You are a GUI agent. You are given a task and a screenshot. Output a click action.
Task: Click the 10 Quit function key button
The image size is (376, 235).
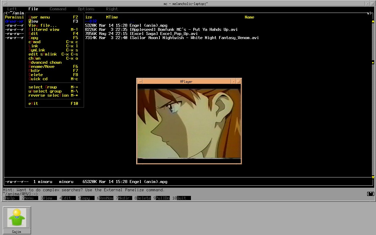pos(181,198)
